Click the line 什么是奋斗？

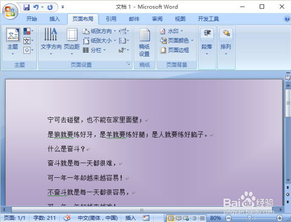point(67,149)
